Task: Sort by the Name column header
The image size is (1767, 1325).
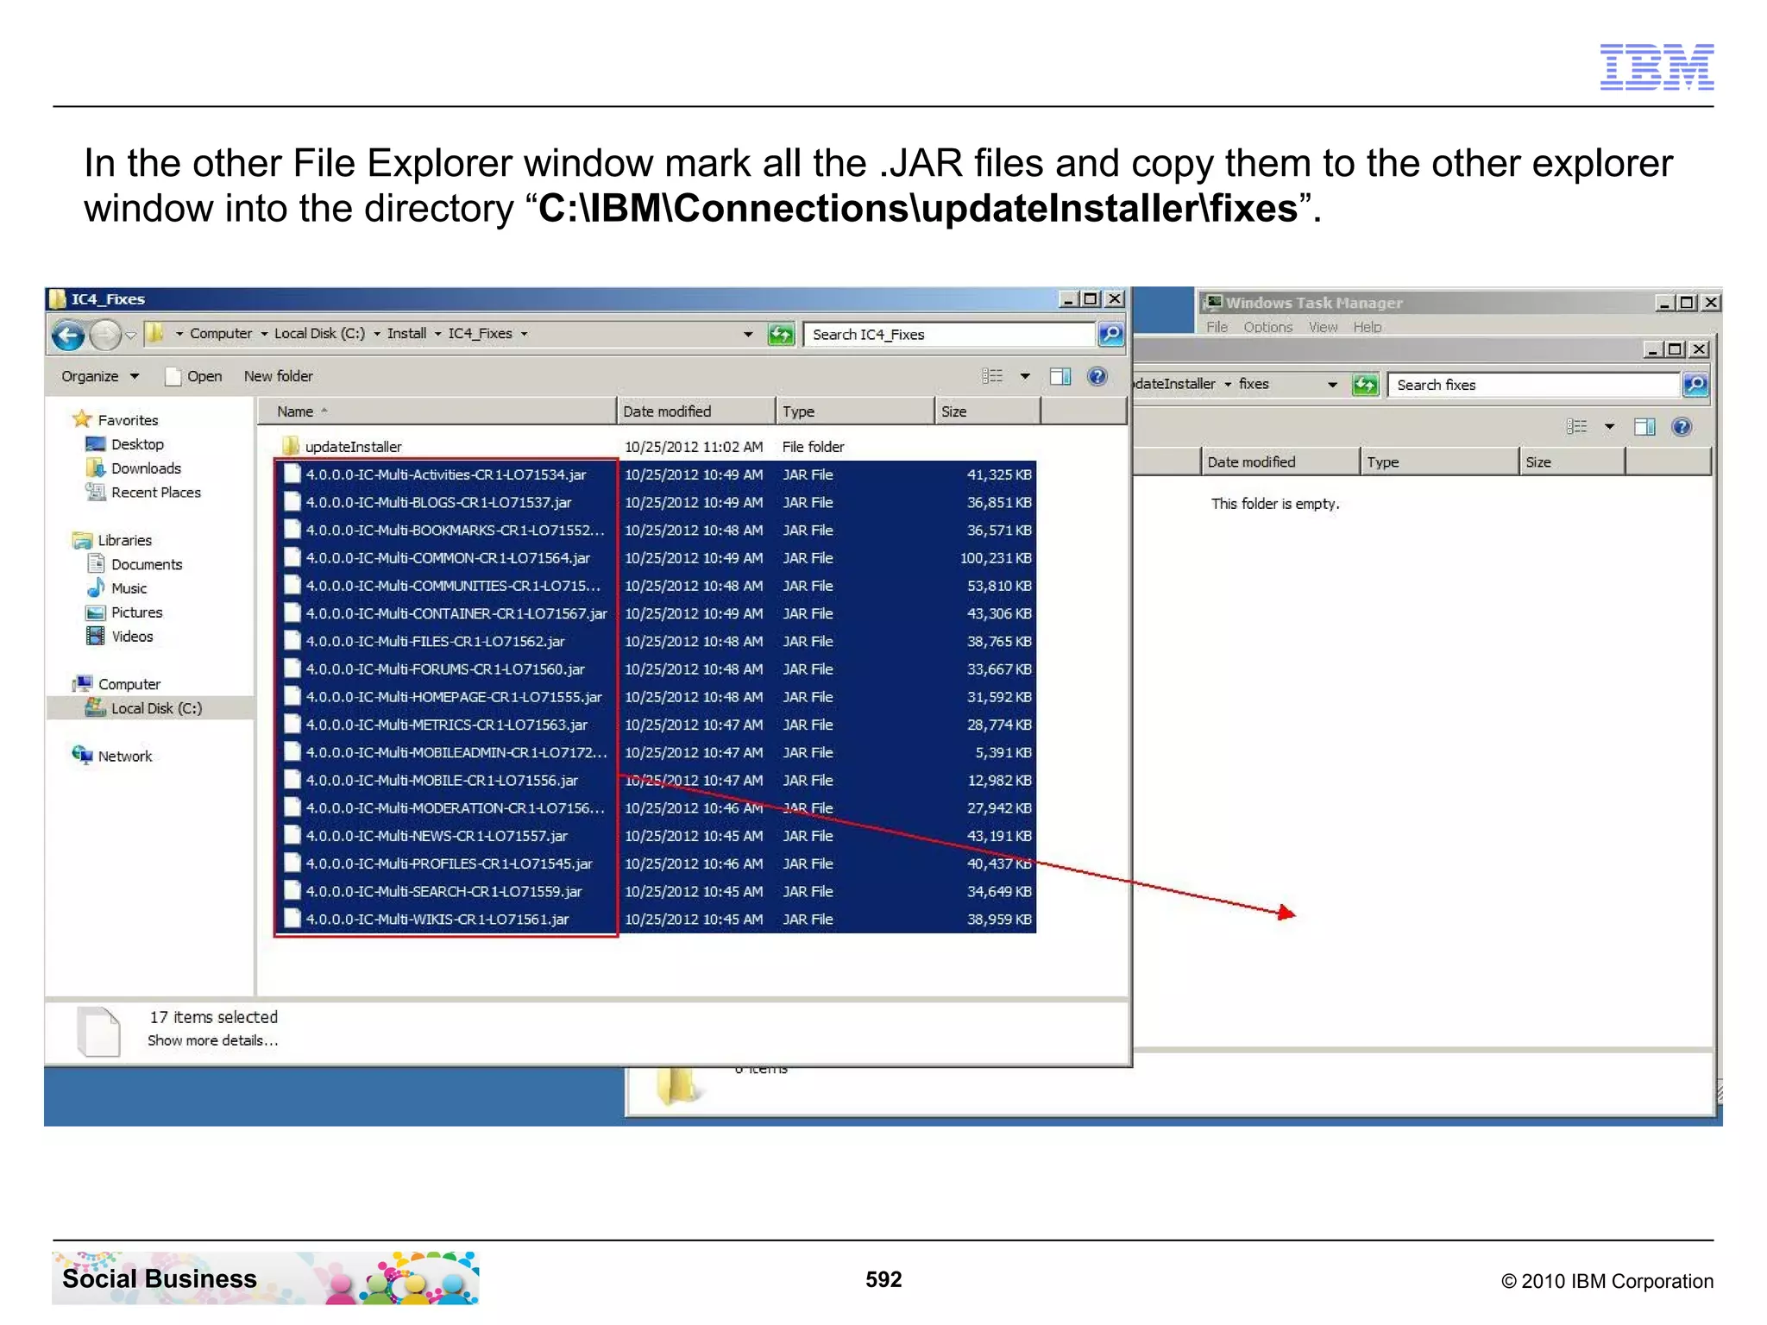Action: [x=437, y=411]
